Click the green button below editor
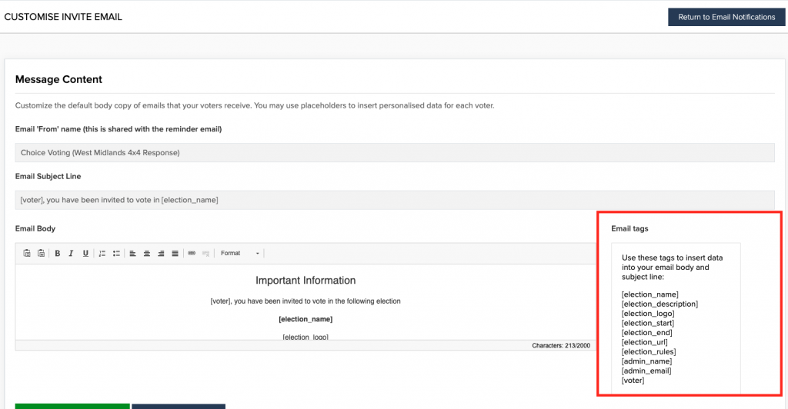The image size is (788, 409). (72, 406)
